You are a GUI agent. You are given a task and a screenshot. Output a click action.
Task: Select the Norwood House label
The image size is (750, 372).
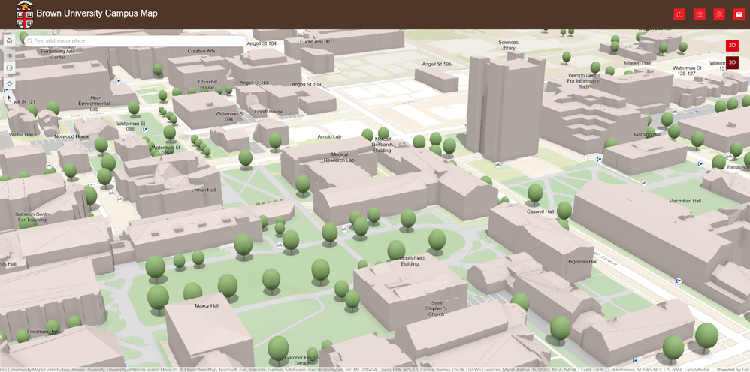[71, 136]
